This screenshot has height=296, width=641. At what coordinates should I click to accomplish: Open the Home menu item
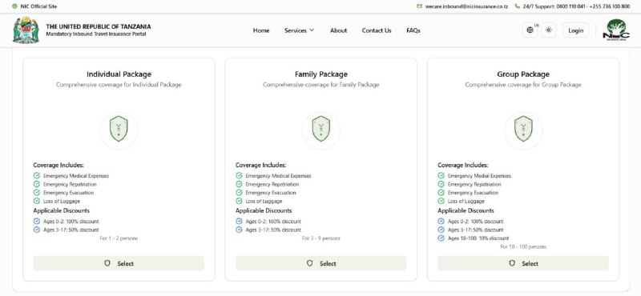261,30
